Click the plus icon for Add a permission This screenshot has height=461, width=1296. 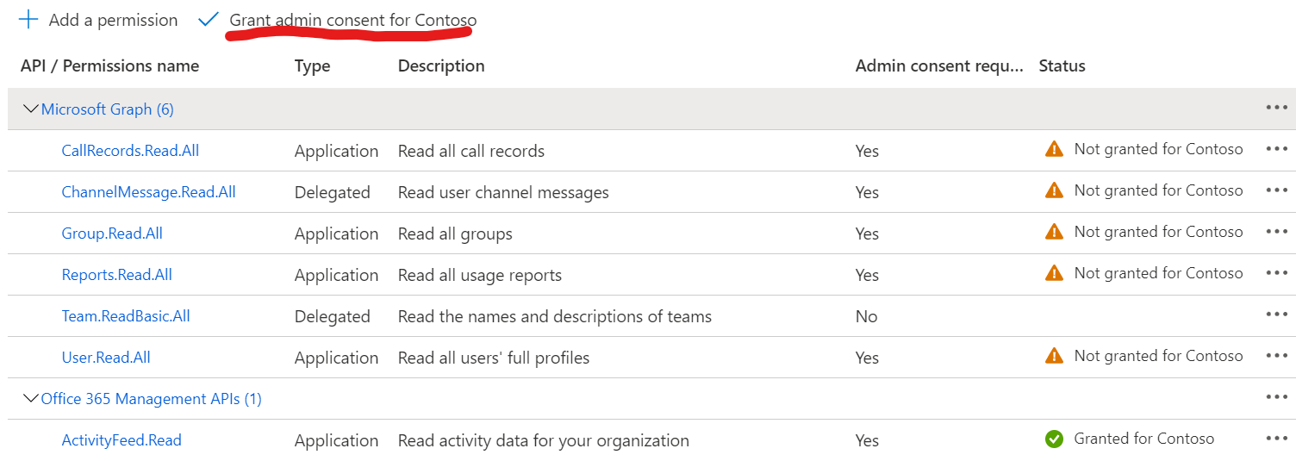pos(28,20)
